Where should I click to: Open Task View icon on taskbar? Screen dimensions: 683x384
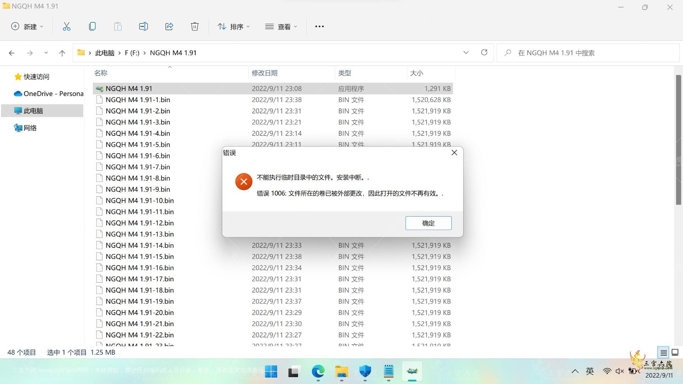coord(294,372)
